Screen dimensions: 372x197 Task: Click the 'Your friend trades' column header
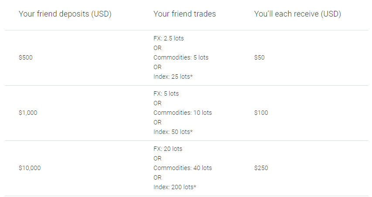(184, 14)
